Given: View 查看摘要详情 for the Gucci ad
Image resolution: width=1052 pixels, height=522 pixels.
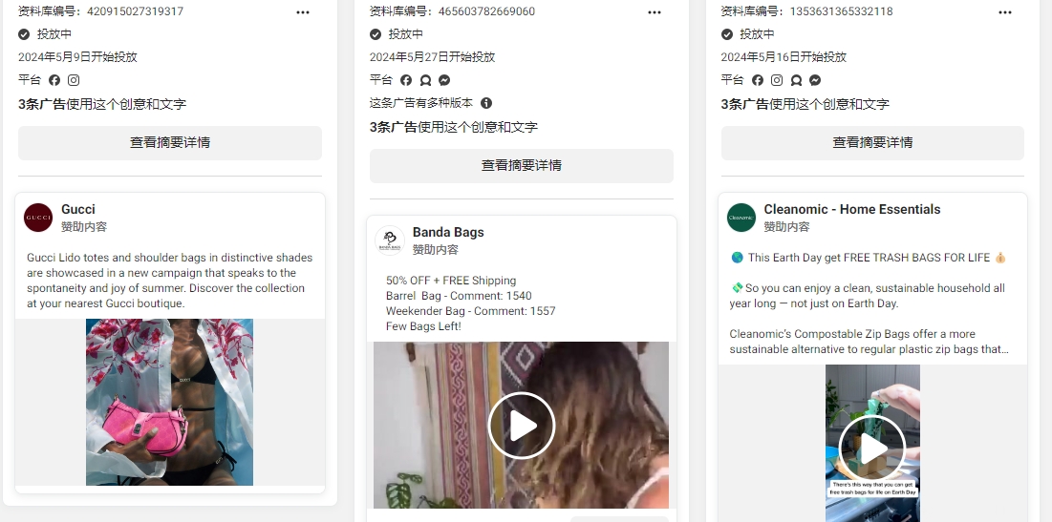Looking at the screenshot, I should 170,143.
